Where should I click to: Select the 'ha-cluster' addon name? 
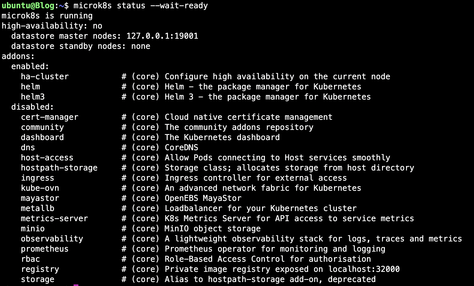[45, 77]
